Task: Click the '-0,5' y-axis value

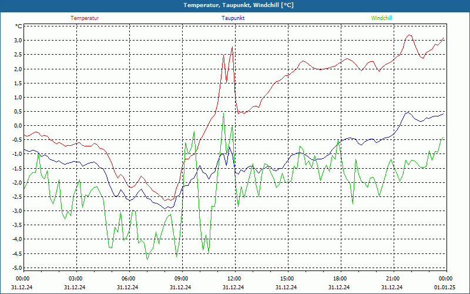Action: pyautogui.click(x=17, y=140)
